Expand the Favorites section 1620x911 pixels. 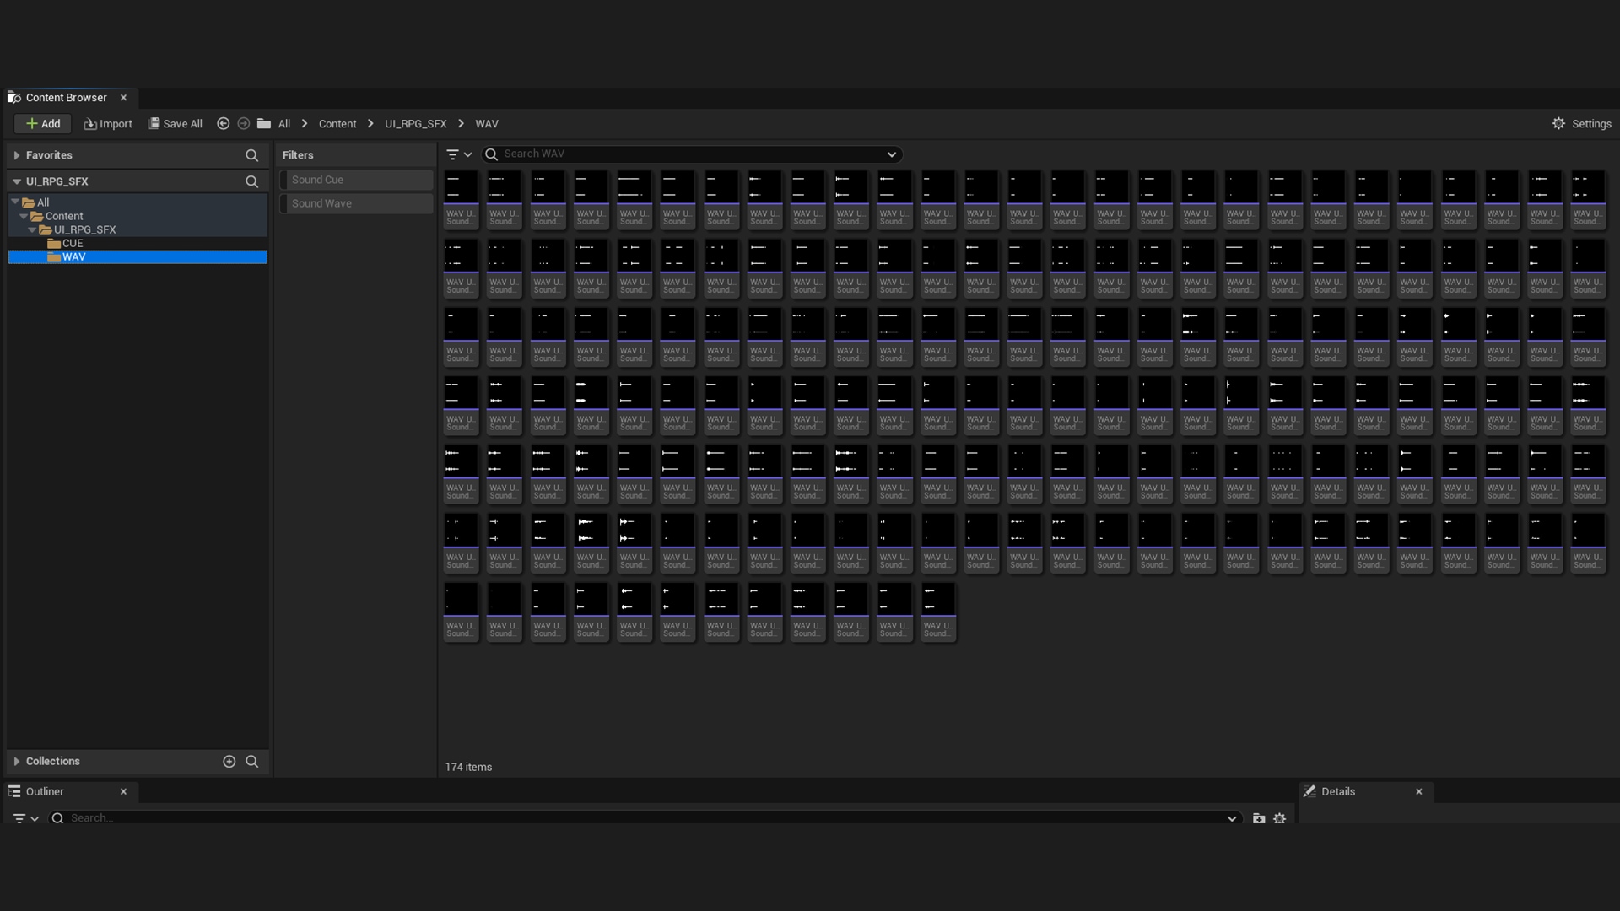(17, 155)
